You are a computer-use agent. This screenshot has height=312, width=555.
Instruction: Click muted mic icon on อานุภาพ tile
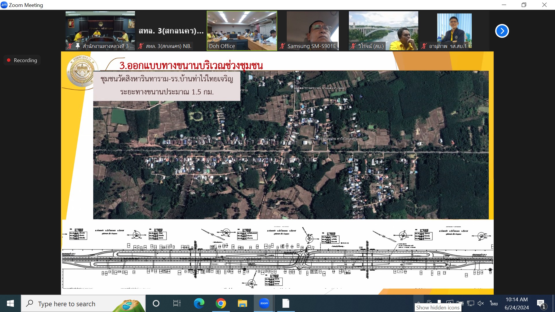pos(424,46)
